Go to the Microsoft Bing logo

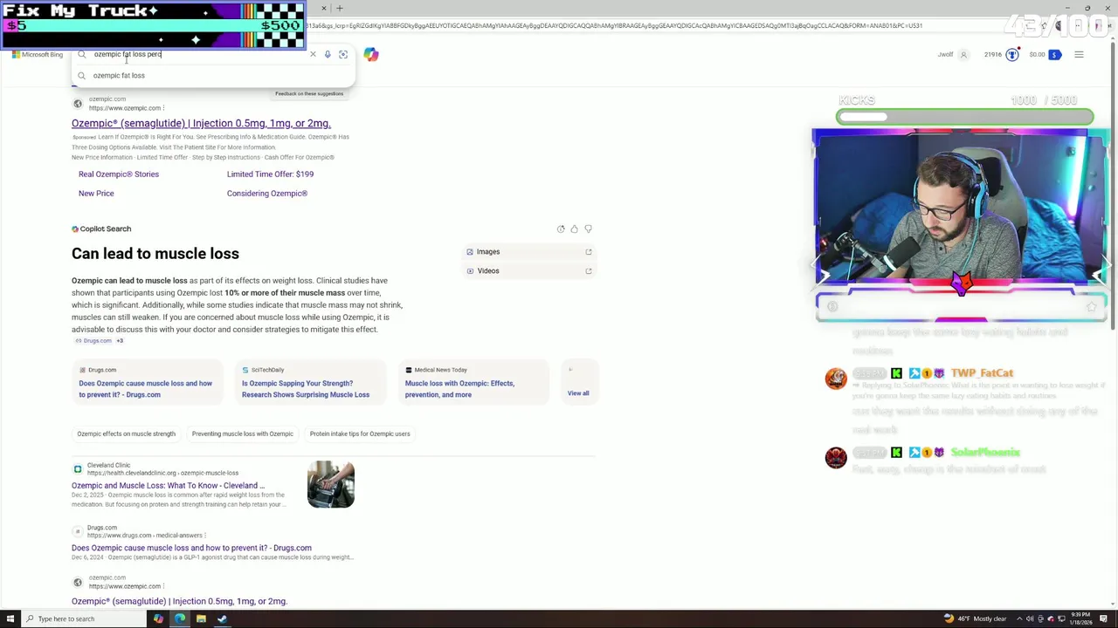pos(38,54)
